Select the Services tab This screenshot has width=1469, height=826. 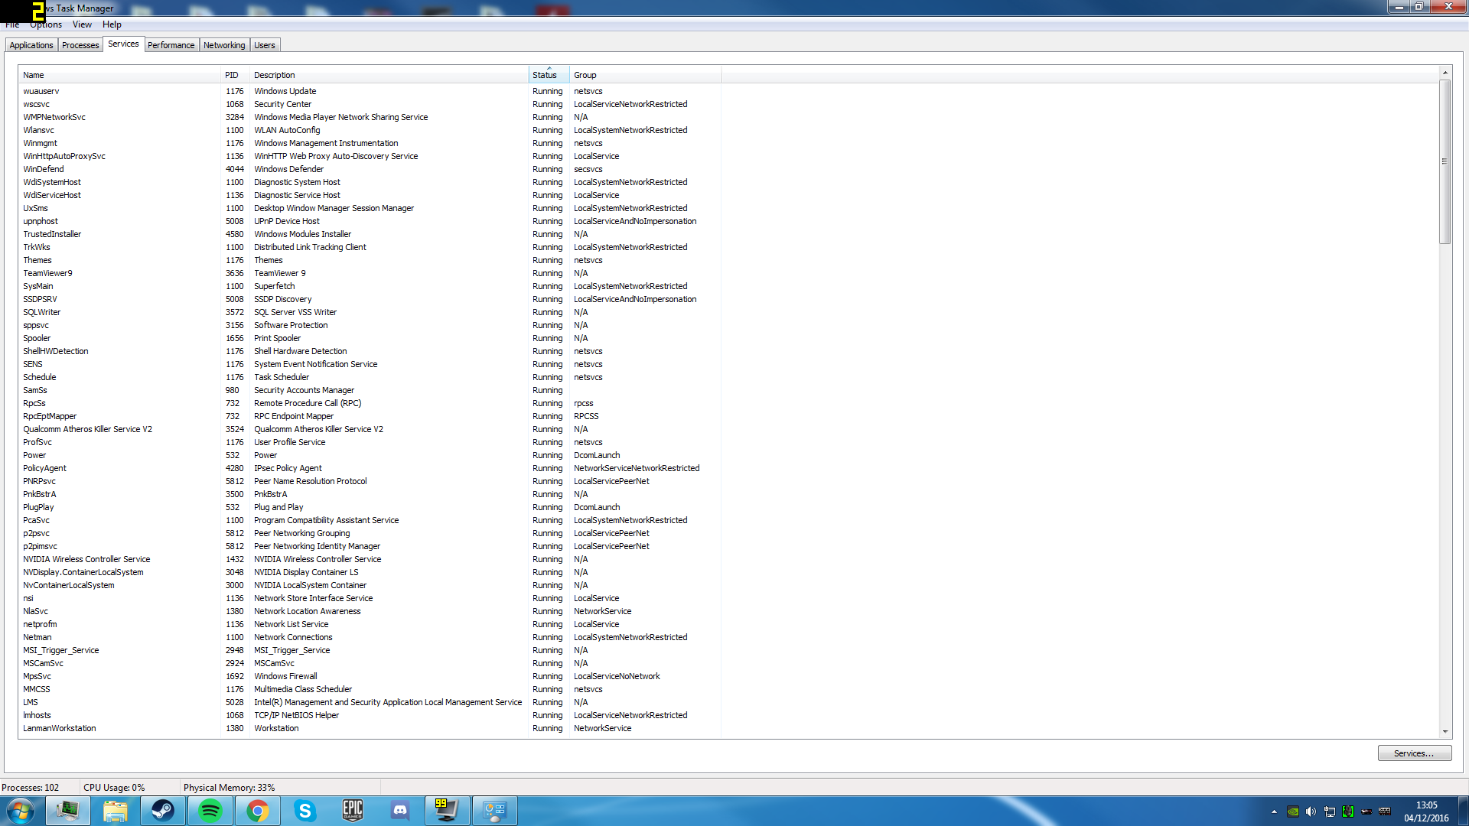coord(123,44)
